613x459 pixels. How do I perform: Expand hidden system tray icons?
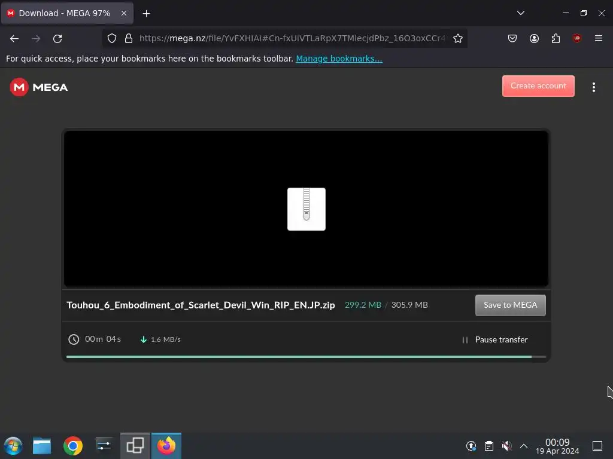click(524, 446)
